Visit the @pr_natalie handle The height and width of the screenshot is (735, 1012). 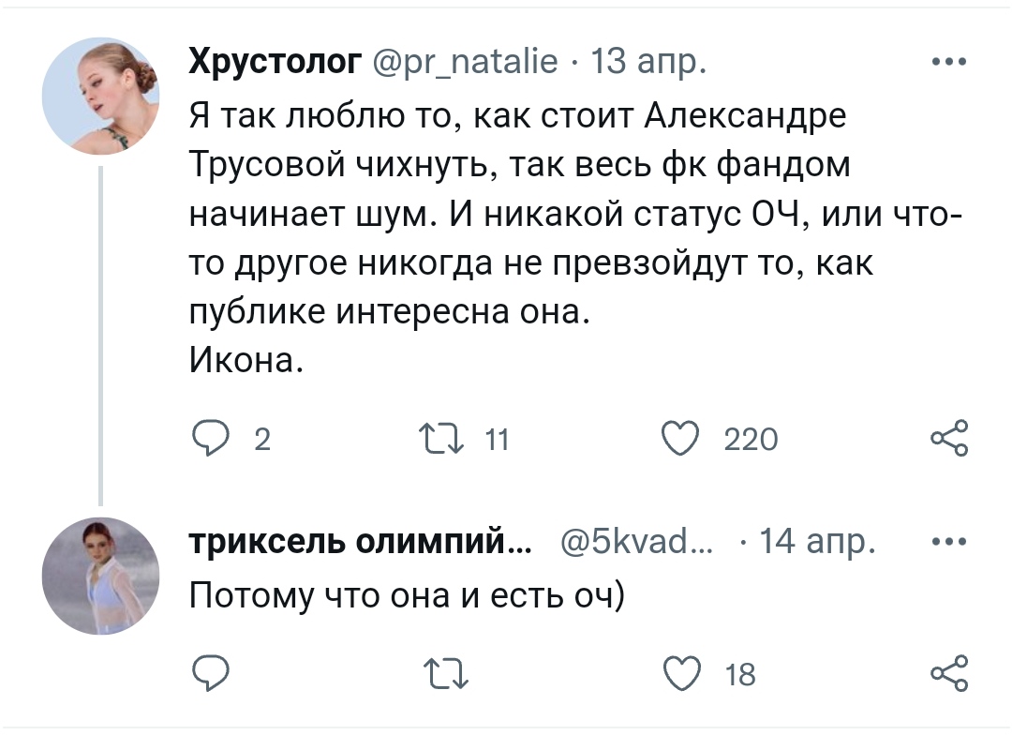point(466,63)
